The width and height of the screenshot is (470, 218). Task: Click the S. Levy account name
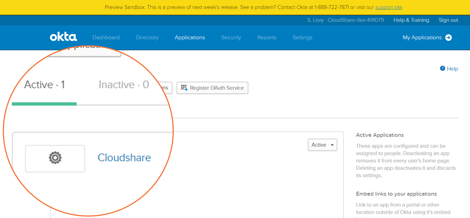345,20
